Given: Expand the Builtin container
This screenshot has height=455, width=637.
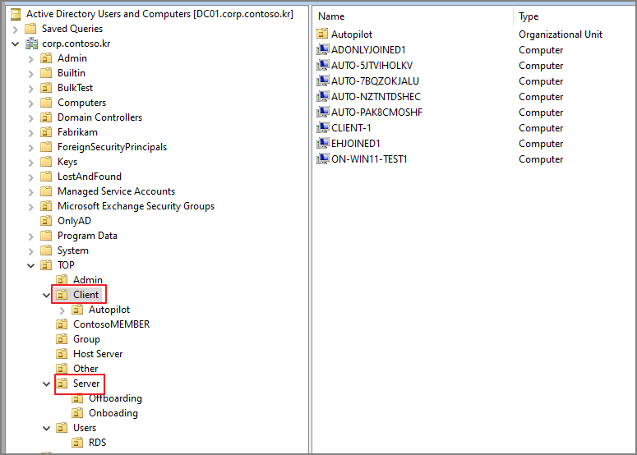Looking at the screenshot, I should pyautogui.click(x=31, y=73).
